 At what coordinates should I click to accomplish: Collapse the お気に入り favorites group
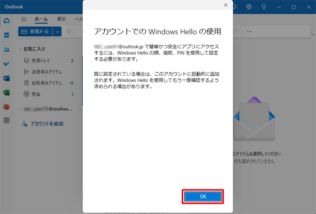tap(20, 49)
